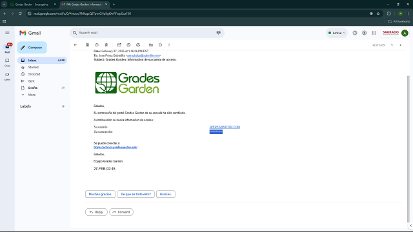This screenshot has width=413, height=232.
Task: Reload the page
Action: point(20,14)
